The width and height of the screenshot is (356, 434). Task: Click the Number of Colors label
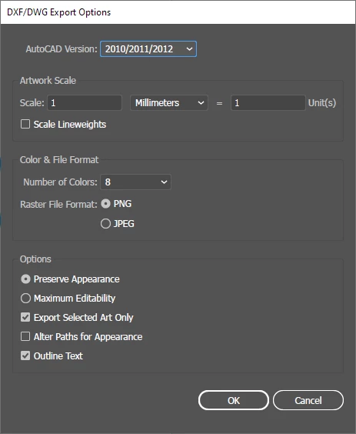pyautogui.click(x=60, y=182)
